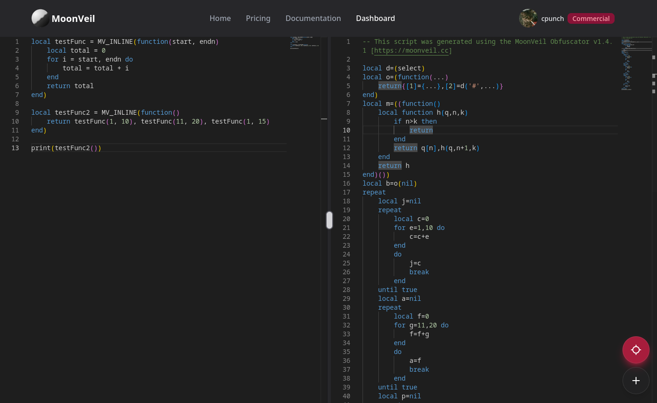
Task: Click the cpunch user avatar
Action: [x=528, y=18]
